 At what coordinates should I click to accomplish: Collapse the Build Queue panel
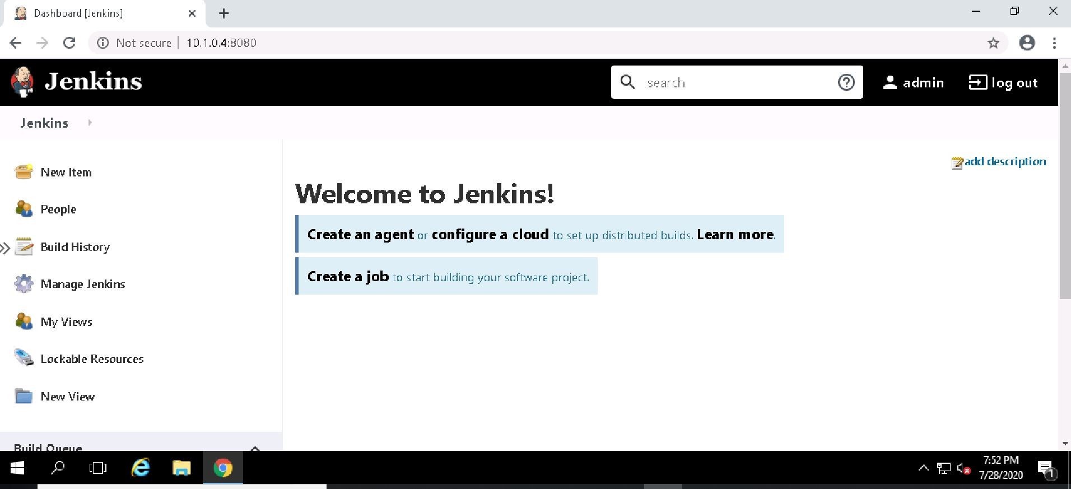pyautogui.click(x=255, y=448)
